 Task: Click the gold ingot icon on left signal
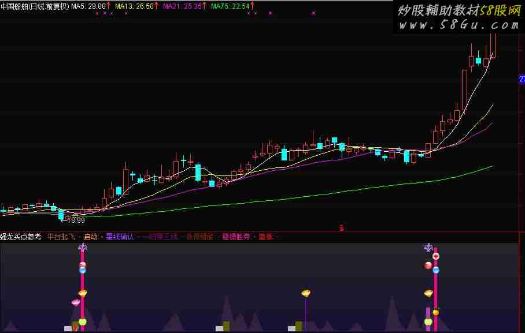(83, 293)
